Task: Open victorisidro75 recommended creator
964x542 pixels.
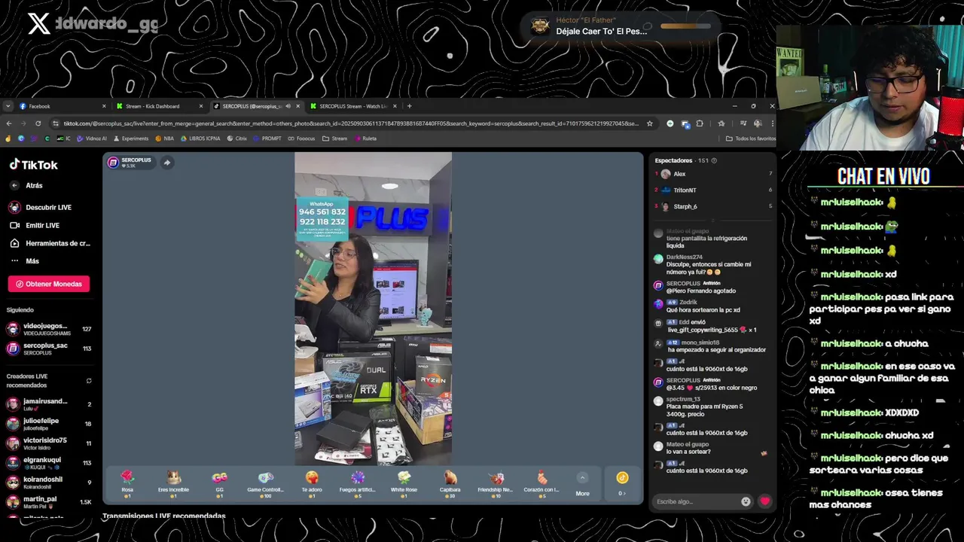Action: [x=48, y=443]
